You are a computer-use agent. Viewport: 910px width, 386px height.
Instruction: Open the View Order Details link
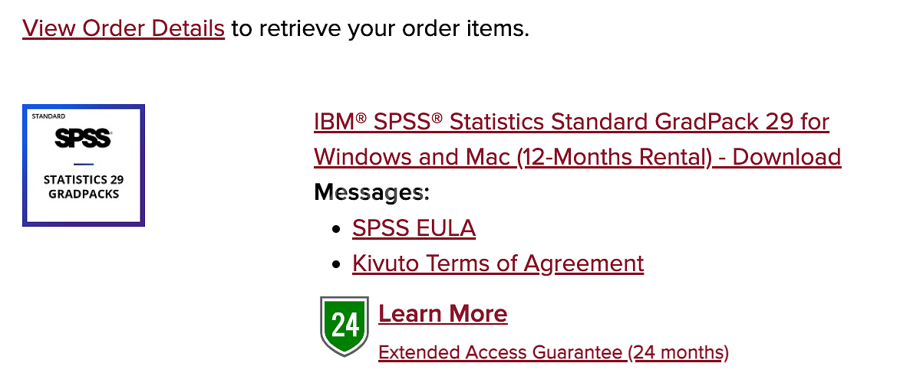[123, 28]
